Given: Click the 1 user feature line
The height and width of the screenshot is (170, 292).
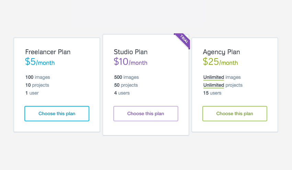Looking at the screenshot, I should 32,93.
